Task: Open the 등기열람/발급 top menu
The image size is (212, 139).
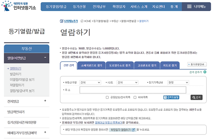Action: pyautogui.click(x=56, y=7)
